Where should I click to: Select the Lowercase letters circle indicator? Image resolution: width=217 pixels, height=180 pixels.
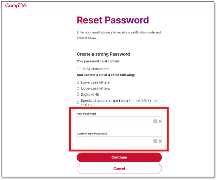click(x=78, y=82)
